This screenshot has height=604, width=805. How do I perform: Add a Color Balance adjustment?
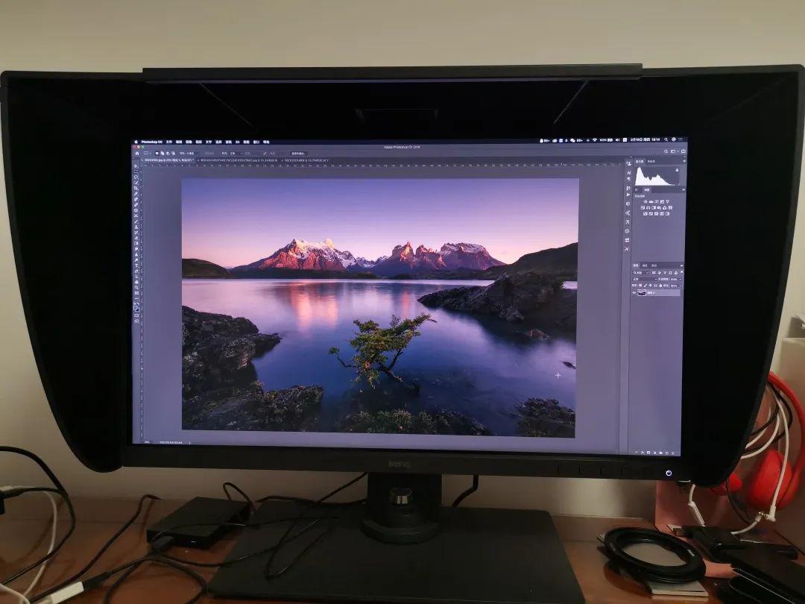[x=648, y=208]
